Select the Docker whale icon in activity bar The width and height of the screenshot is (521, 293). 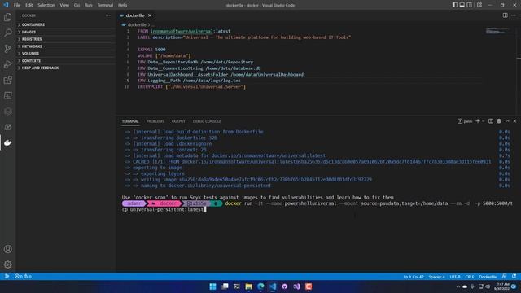tap(7, 143)
